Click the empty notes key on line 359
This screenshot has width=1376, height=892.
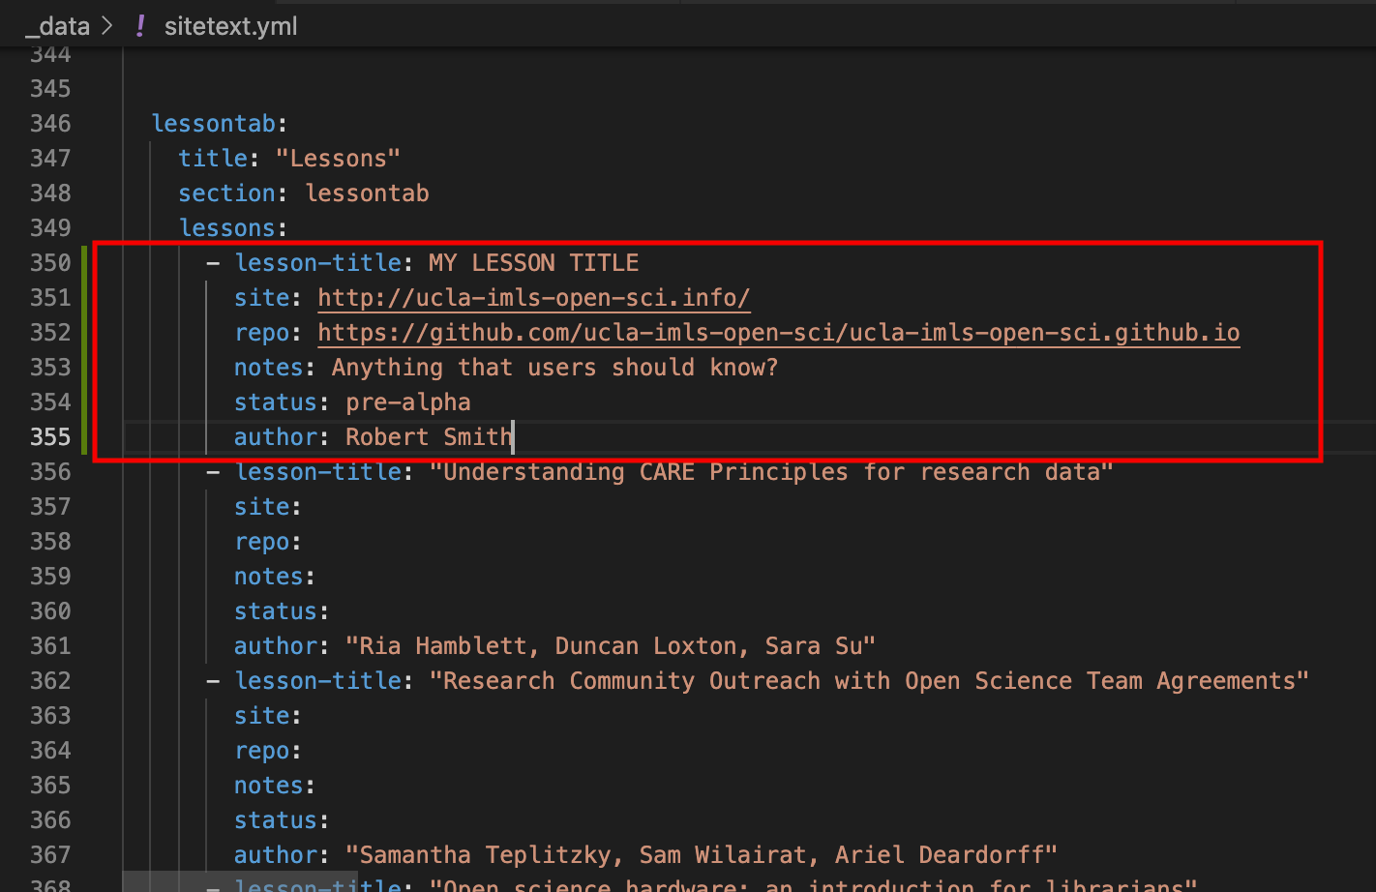[269, 577]
